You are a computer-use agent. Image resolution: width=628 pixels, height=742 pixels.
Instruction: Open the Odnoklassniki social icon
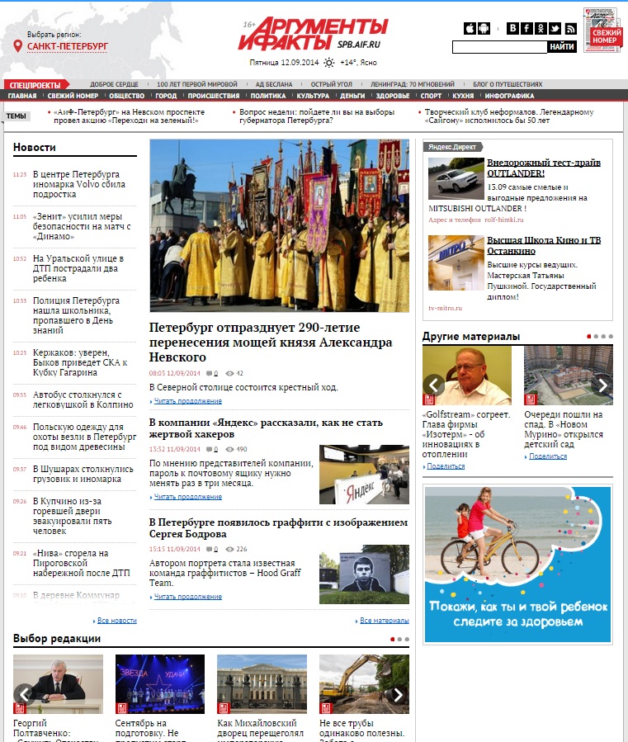tap(541, 28)
